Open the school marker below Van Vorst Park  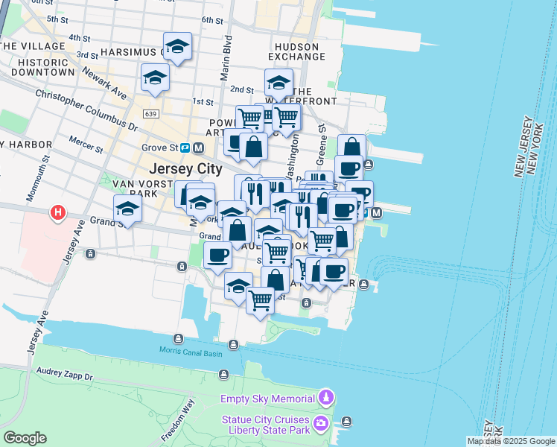tap(201, 203)
